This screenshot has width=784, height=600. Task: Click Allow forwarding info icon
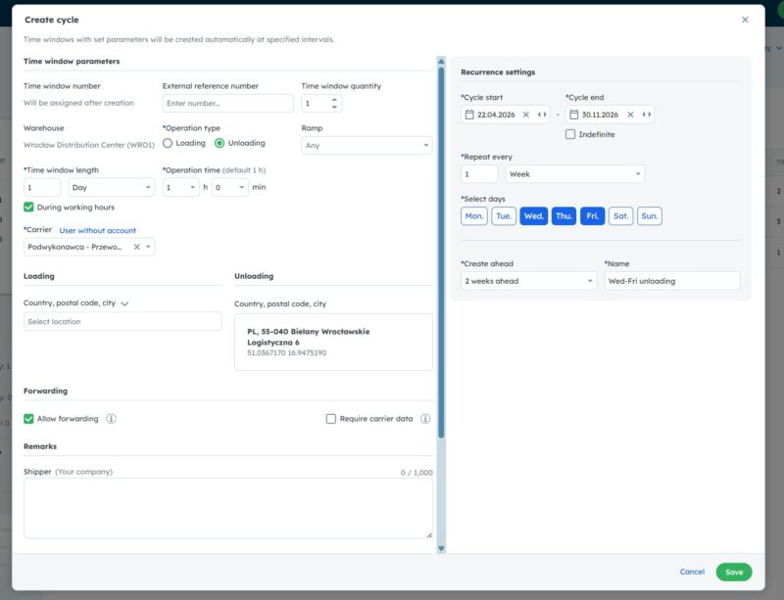tap(112, 419)
